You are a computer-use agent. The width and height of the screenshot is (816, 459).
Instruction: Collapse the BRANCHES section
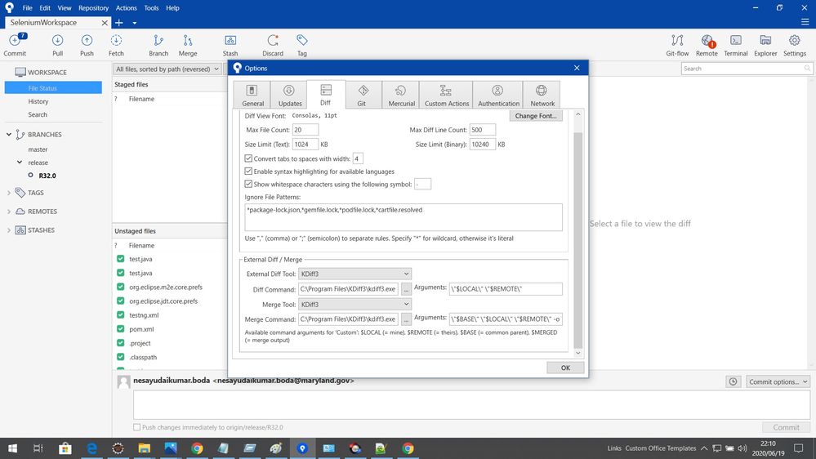pos(9,134)
